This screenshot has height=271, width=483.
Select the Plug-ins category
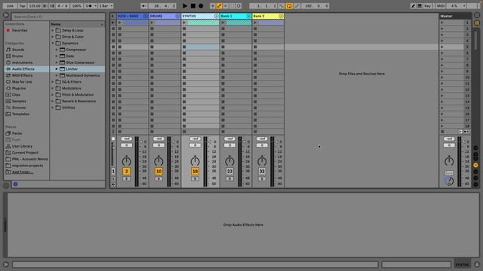point(19,88)
